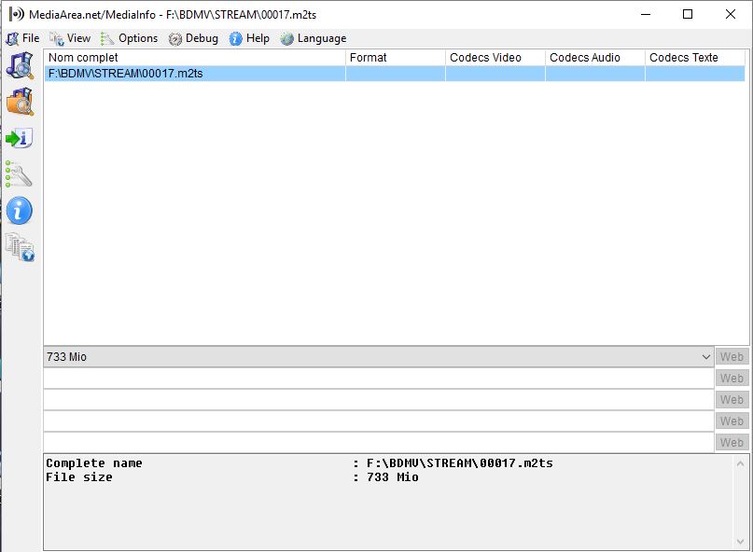Minimize the MediaInfo window
This screenshot has height=552, width=753.
(646, 14)
